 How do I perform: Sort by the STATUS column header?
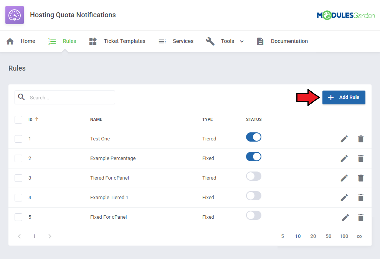254,119
